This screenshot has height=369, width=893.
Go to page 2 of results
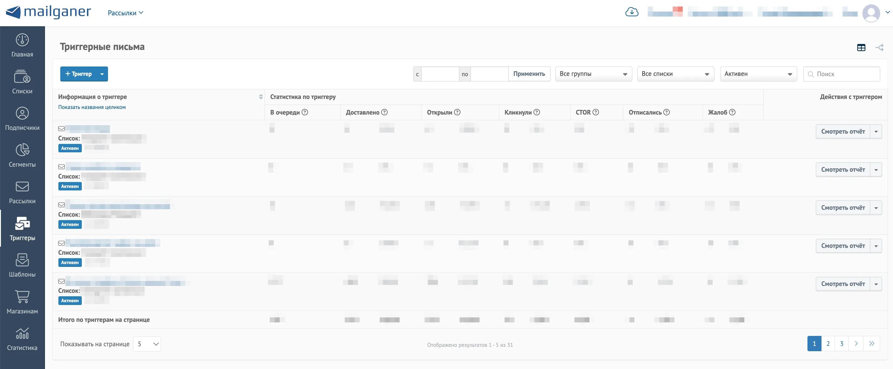828,344
